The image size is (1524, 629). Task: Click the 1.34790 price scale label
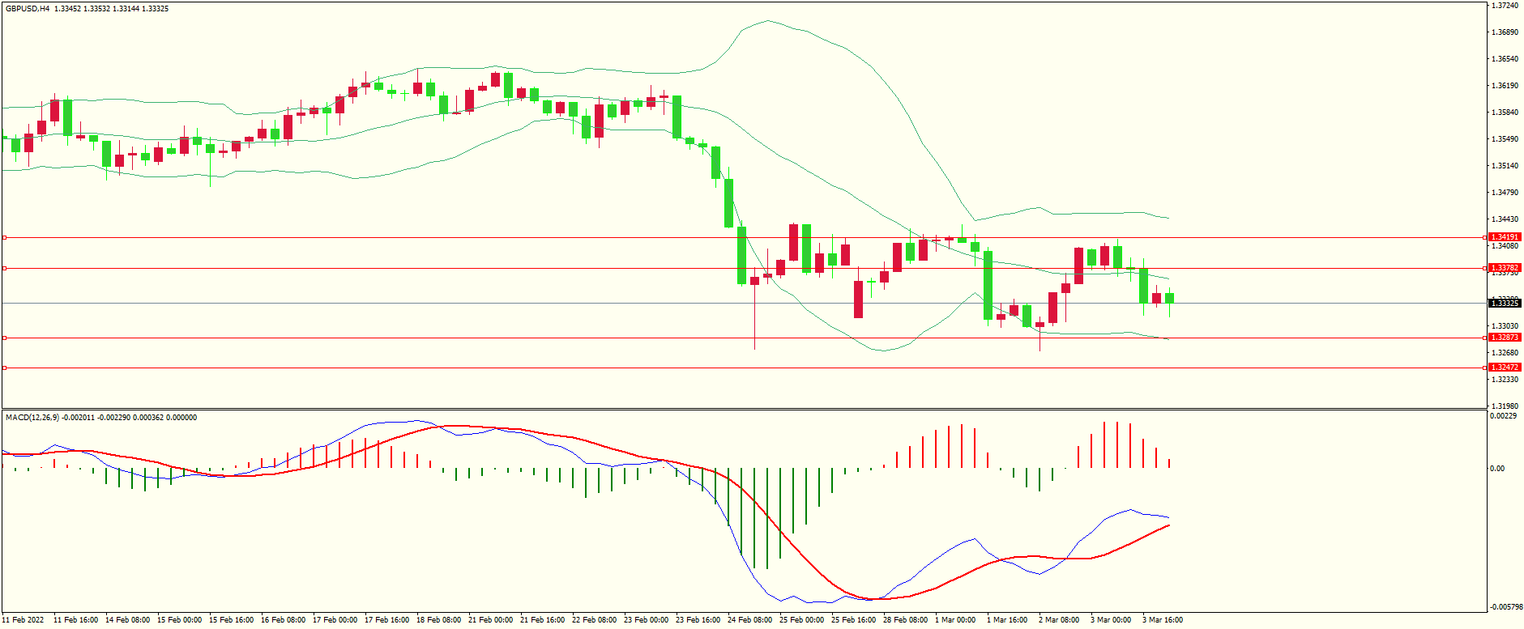pyautogui.click(x=1505, y=193)
